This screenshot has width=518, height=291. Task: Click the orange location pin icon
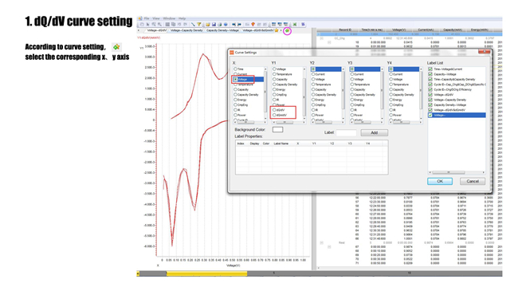pyautogui.click(x=253, y=25)
